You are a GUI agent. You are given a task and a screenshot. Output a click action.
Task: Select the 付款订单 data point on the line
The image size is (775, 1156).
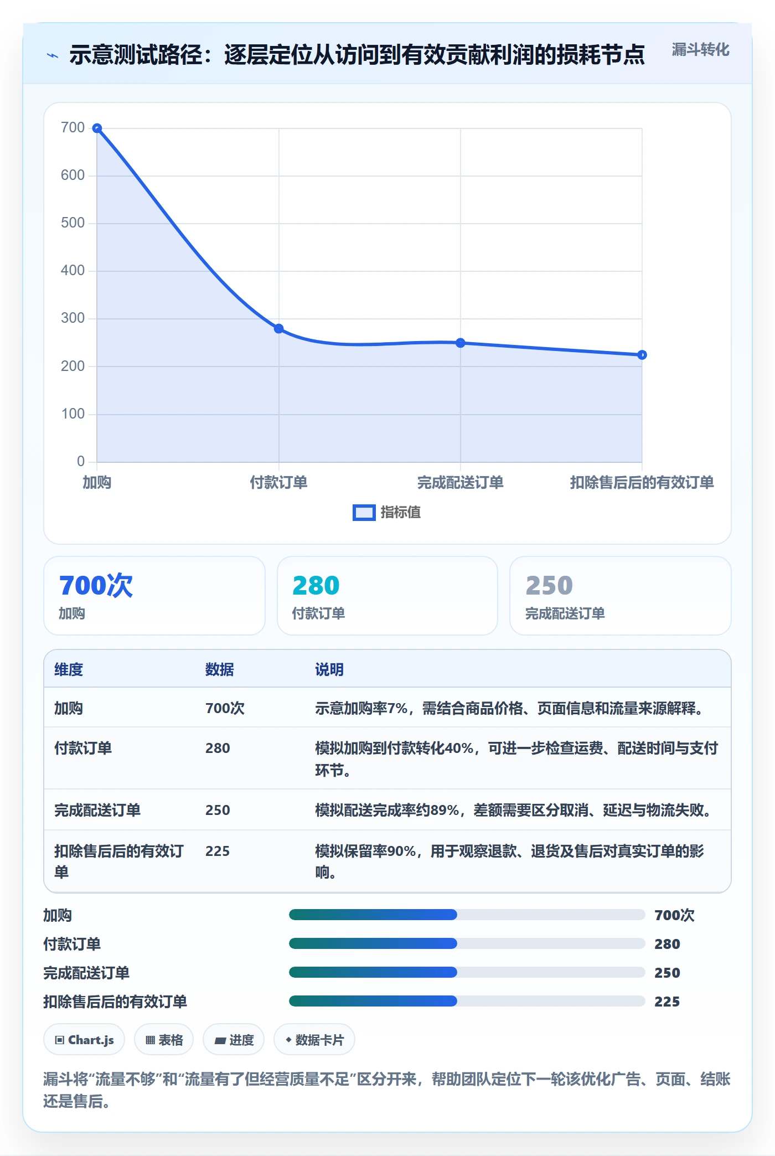coord(279,329)
